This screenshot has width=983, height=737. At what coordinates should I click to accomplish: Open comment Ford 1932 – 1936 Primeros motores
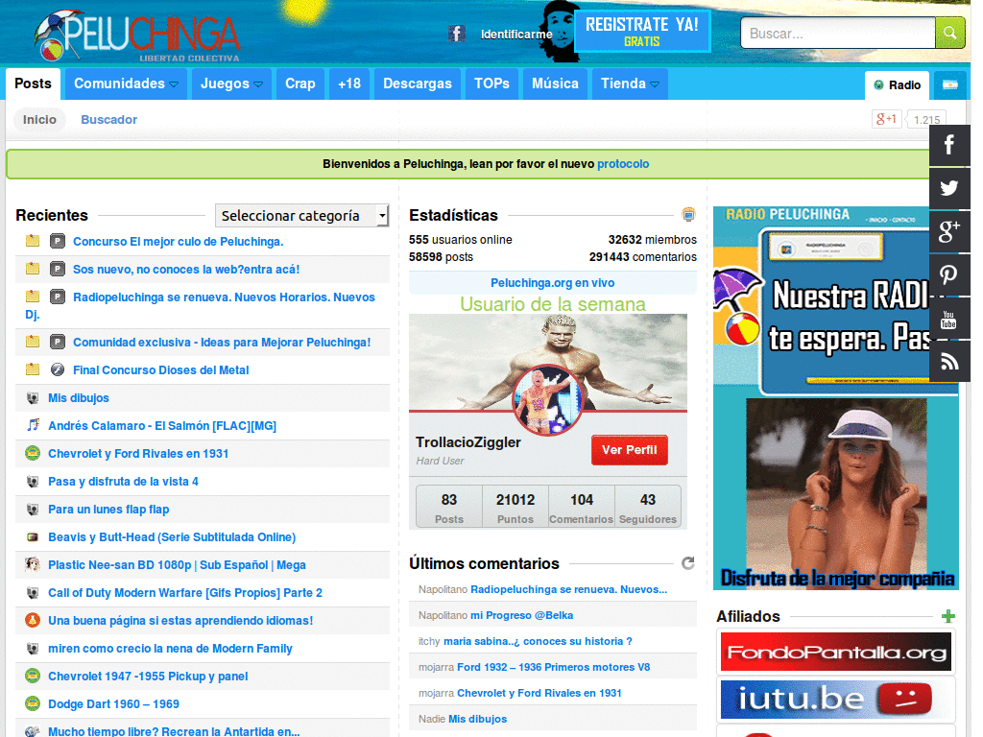(554, 667)
